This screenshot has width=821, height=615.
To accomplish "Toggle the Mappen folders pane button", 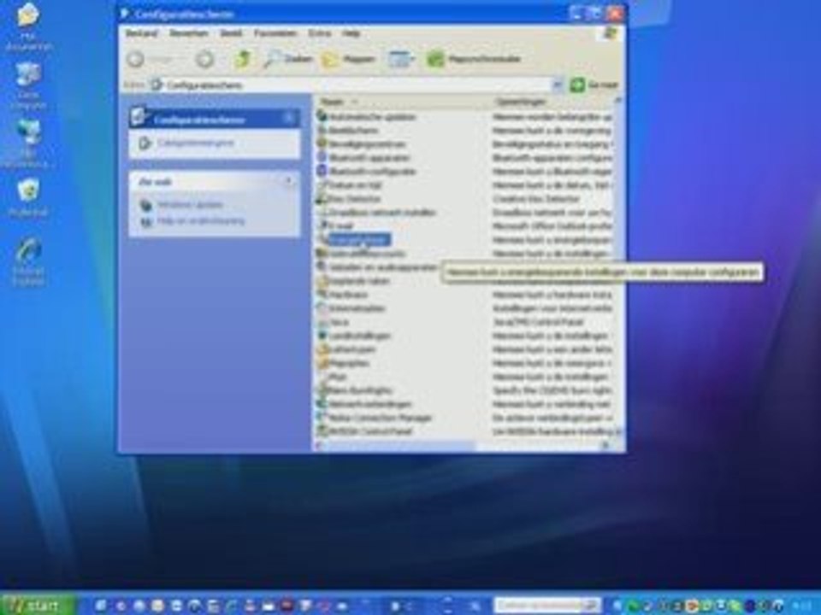I will coord(349,59).
